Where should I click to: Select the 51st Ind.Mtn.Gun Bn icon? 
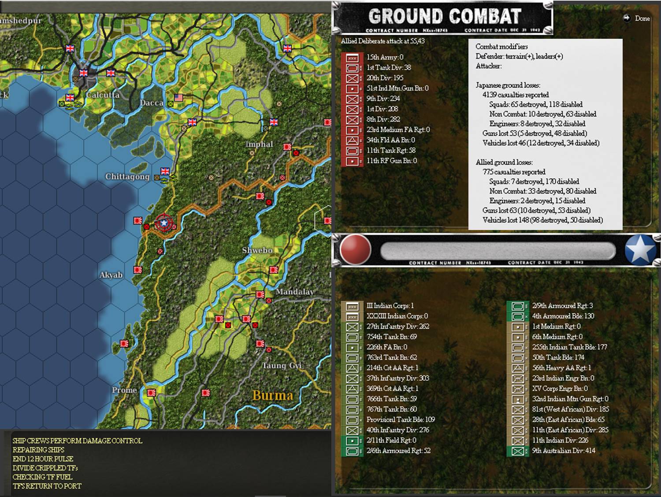coord(352,89)
